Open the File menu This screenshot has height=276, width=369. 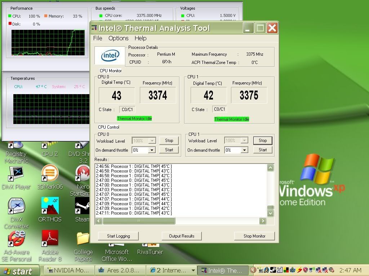click(98, 38)
